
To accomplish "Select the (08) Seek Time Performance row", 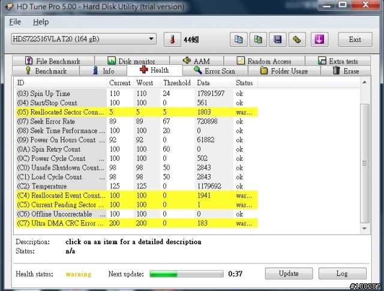I will point(137,131).
